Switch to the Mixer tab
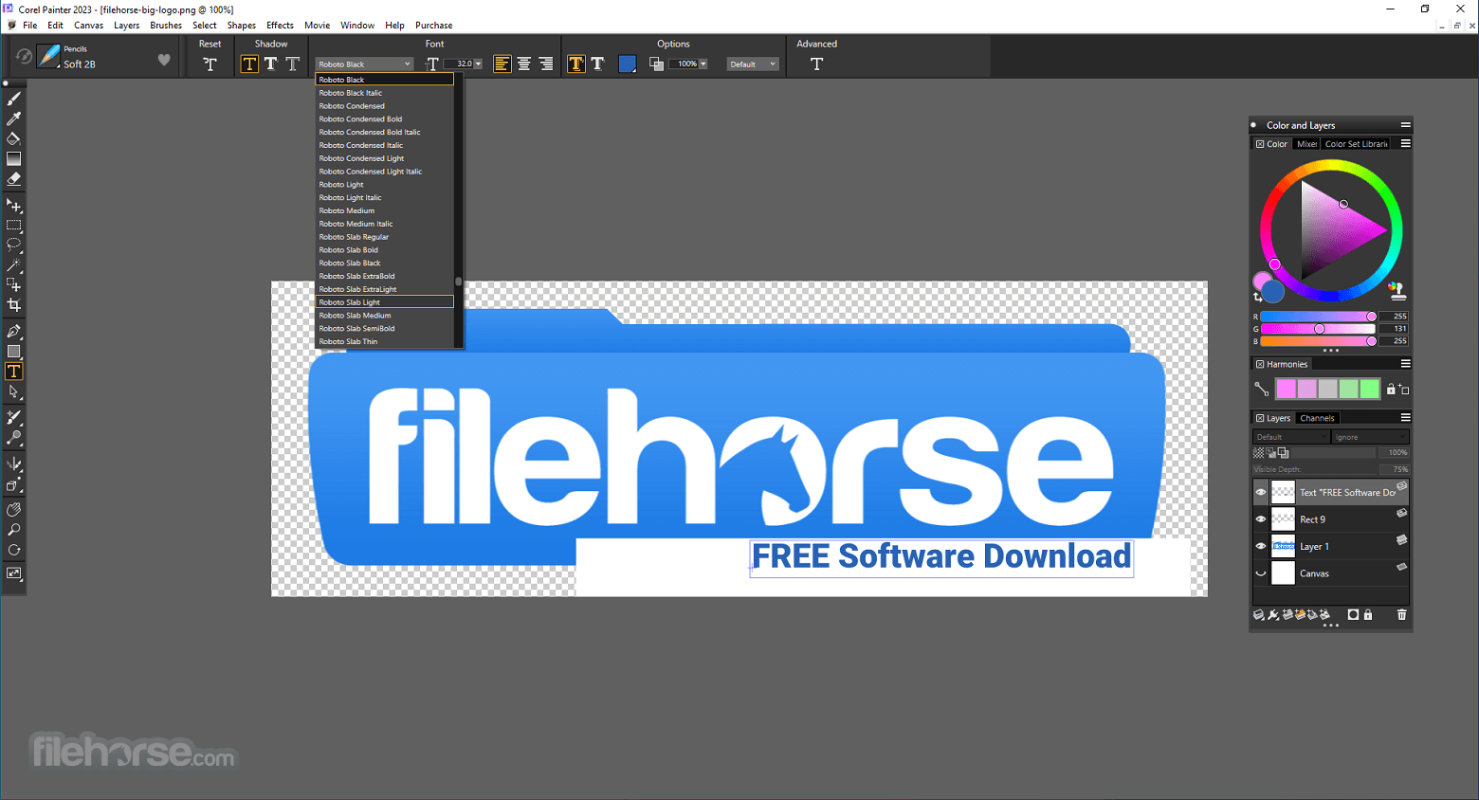This screenshot has width=1479, height=800. (x=1307, y=144)
